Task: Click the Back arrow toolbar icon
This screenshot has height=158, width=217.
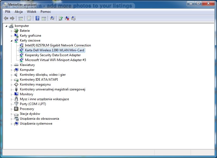Action: tap(6, 18)
